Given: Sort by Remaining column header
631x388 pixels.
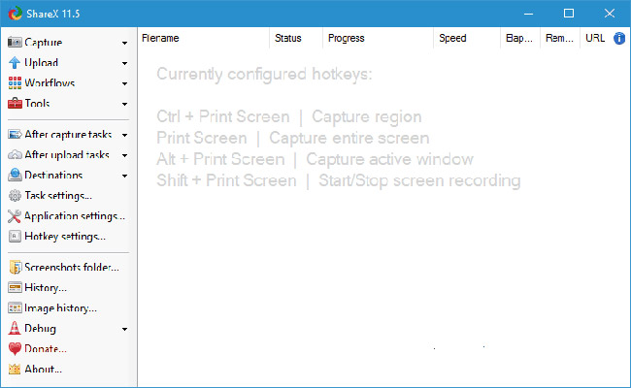Looking at the screenshot, I should click(x=560, y=38).
